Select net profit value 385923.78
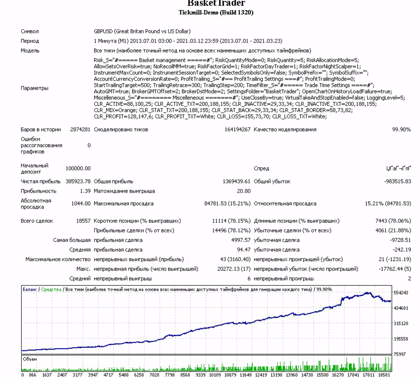Image resolution: width=419 pixels, height=378 pixels. (x=78, y=181)
